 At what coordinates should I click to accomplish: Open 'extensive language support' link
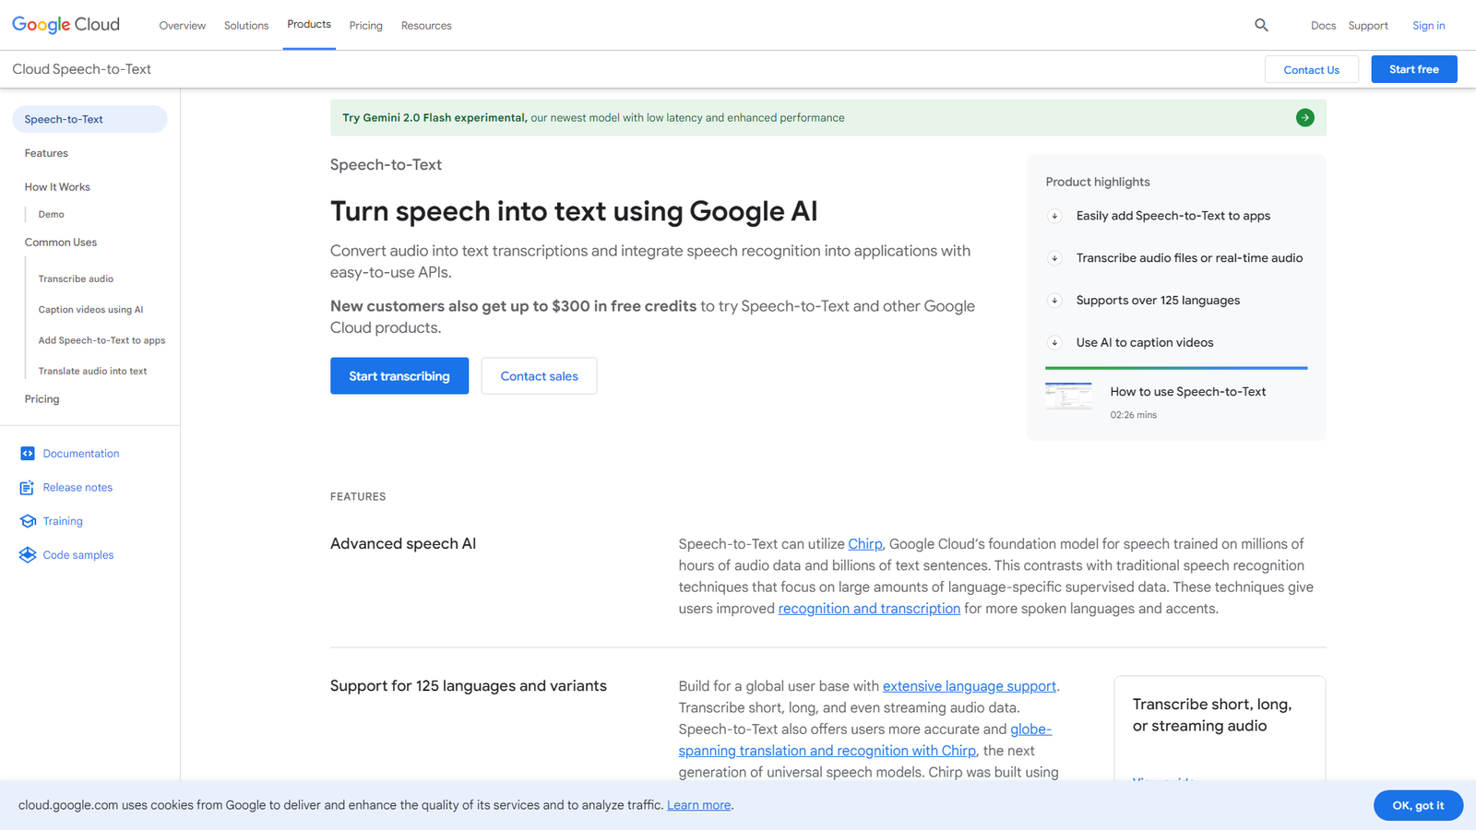[x=969, y=686]
